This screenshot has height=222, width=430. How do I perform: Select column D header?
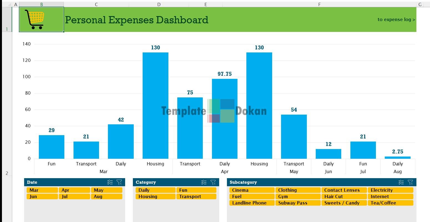click(159, 4)
